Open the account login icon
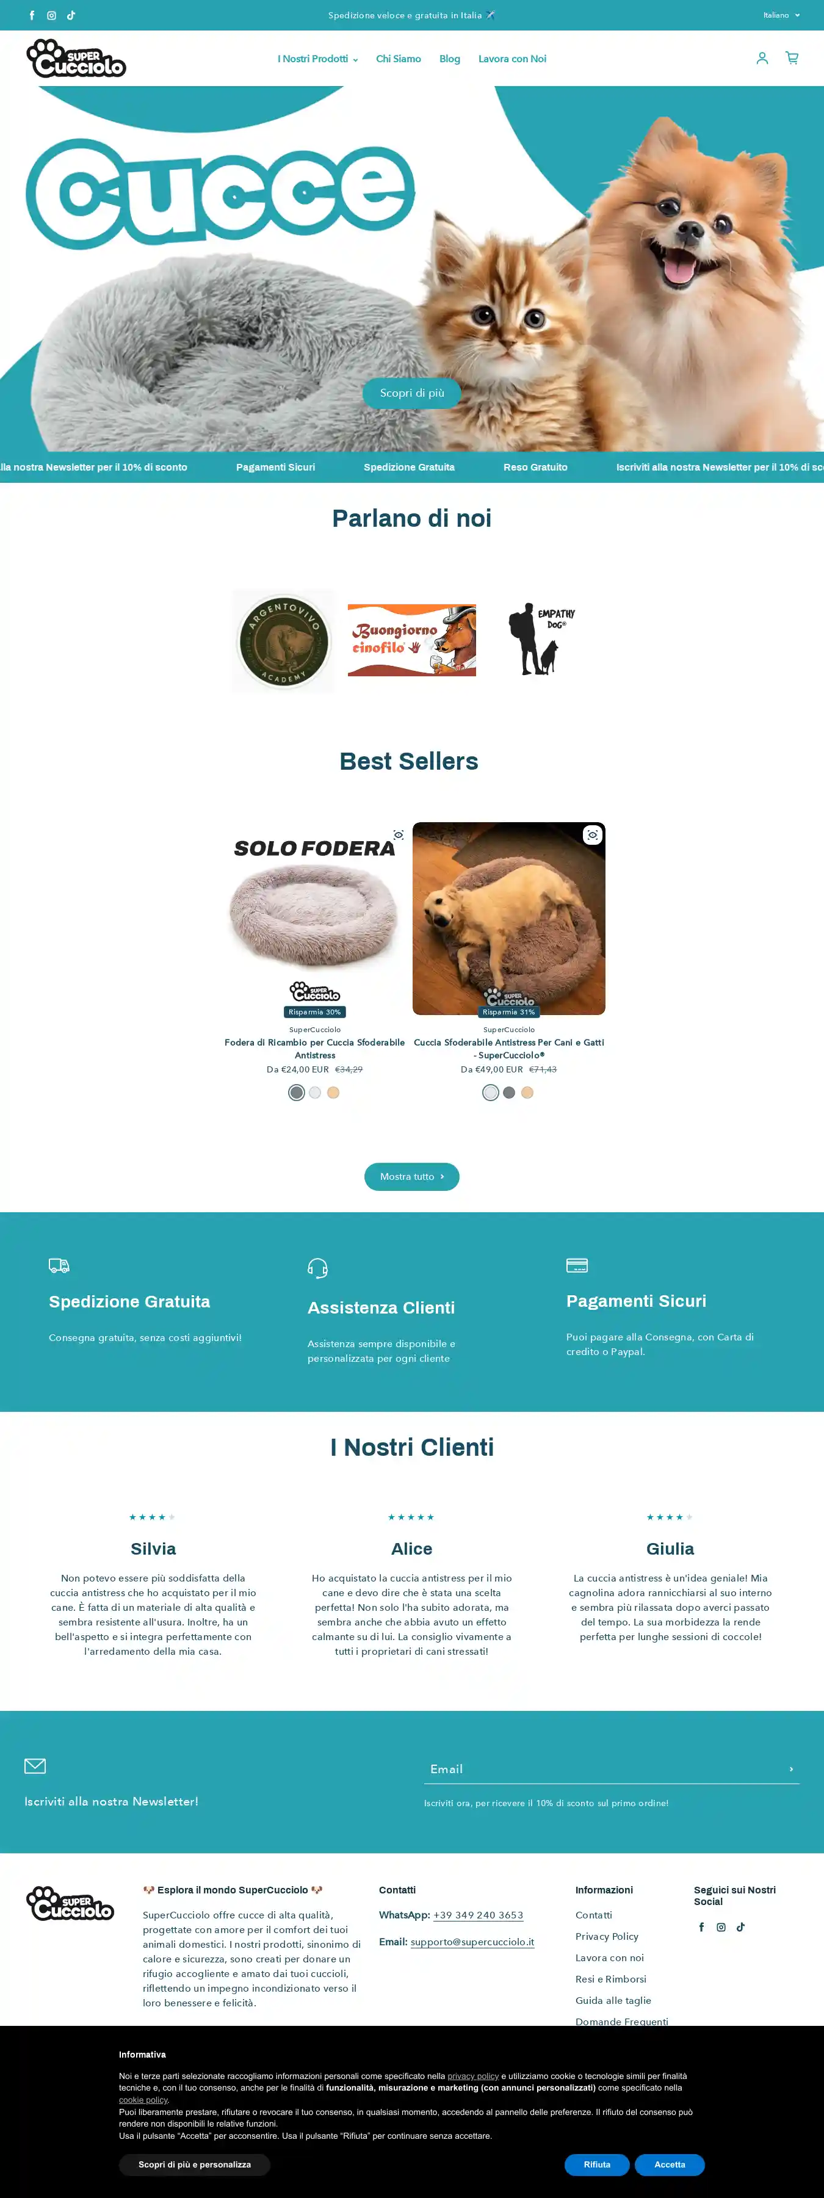824x2198 pixels. pos(762,58)
